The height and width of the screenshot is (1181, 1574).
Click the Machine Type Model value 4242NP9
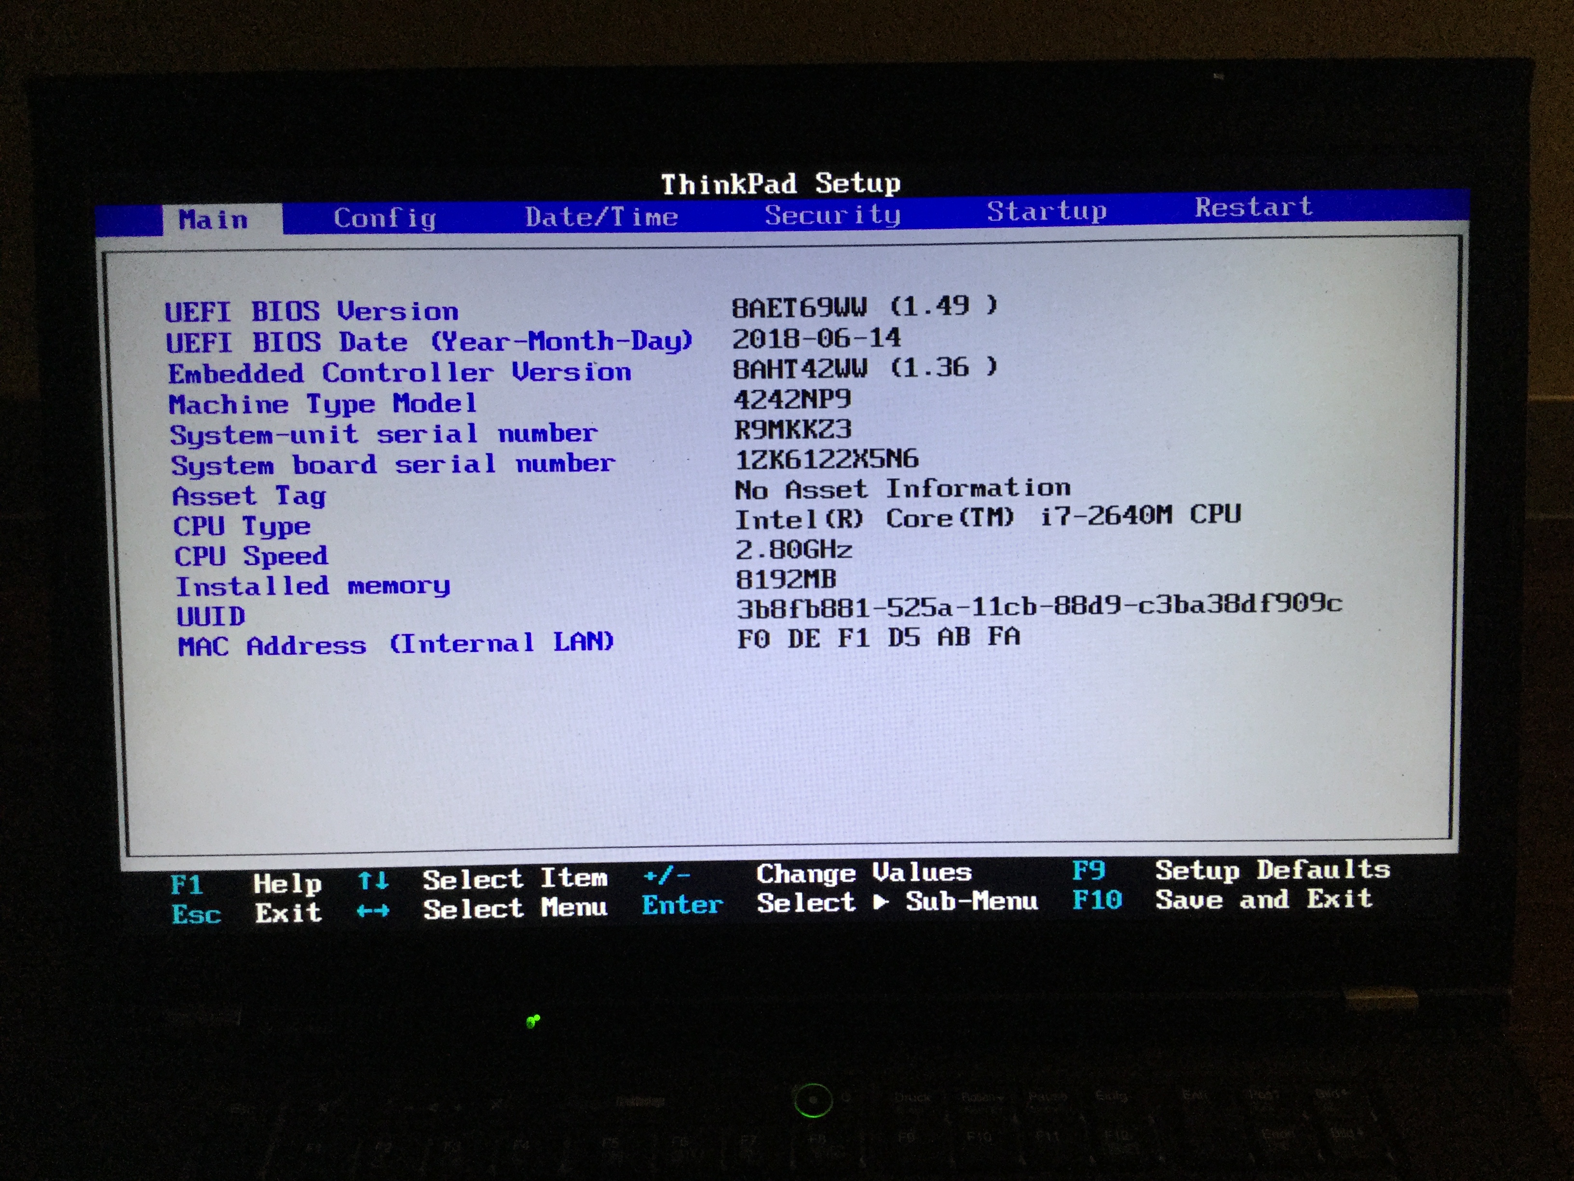[x=792, y=399]
